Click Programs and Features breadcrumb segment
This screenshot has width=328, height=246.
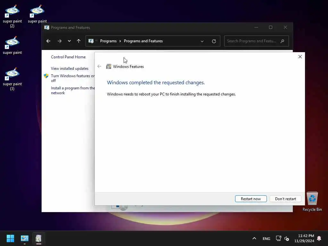[143, 41]
